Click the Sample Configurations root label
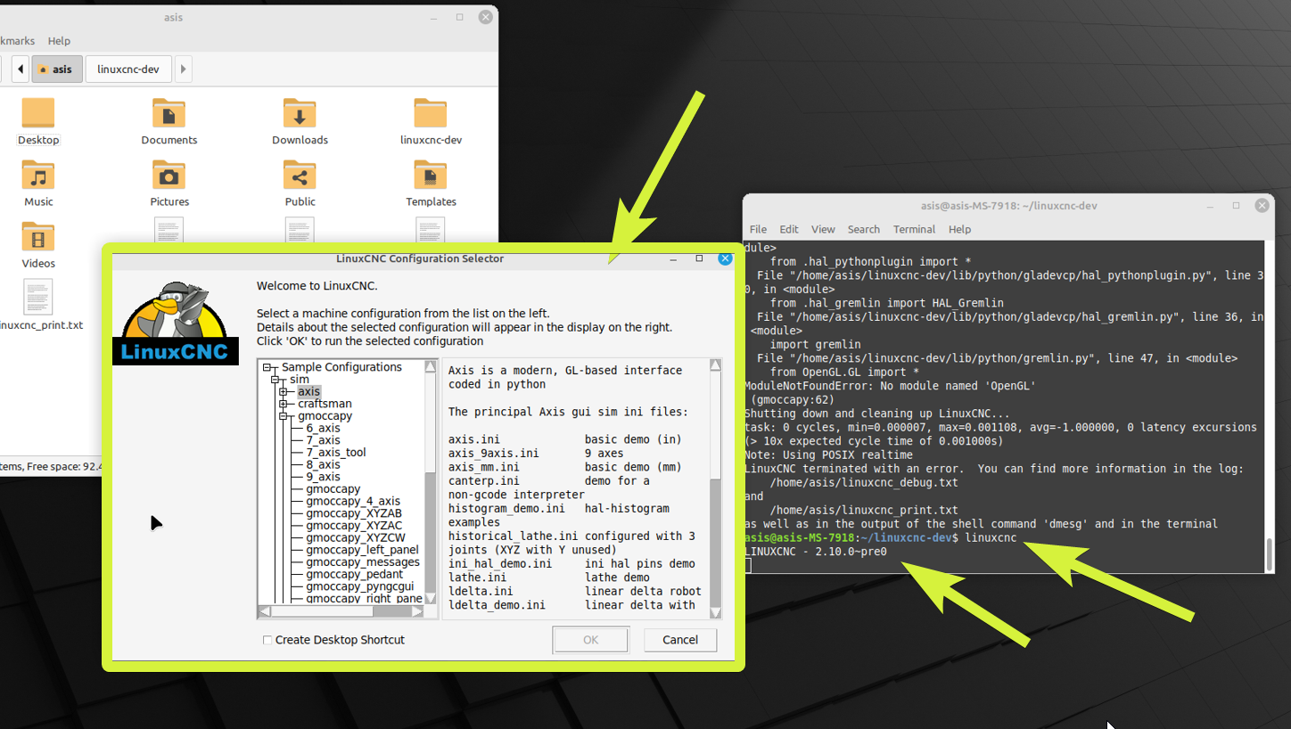Viewport: 1291px width, 729px height. [341, 367]
